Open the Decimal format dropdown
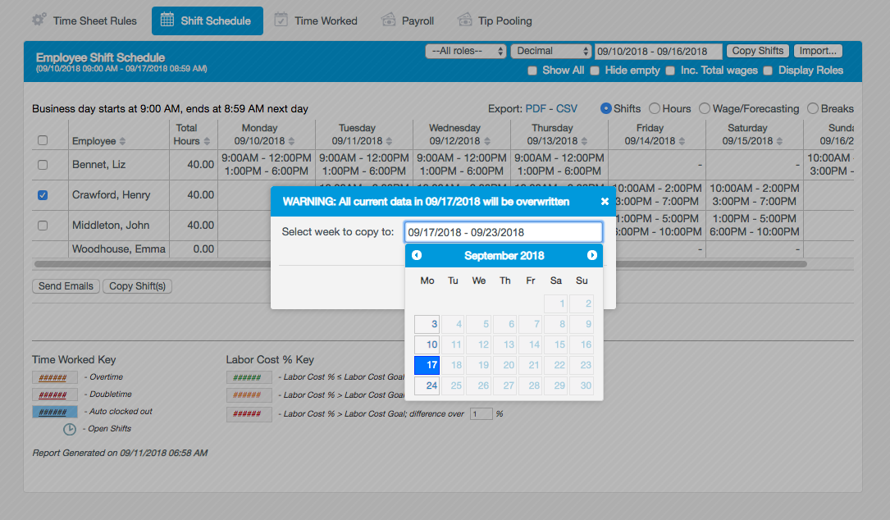 coord(550,50)
